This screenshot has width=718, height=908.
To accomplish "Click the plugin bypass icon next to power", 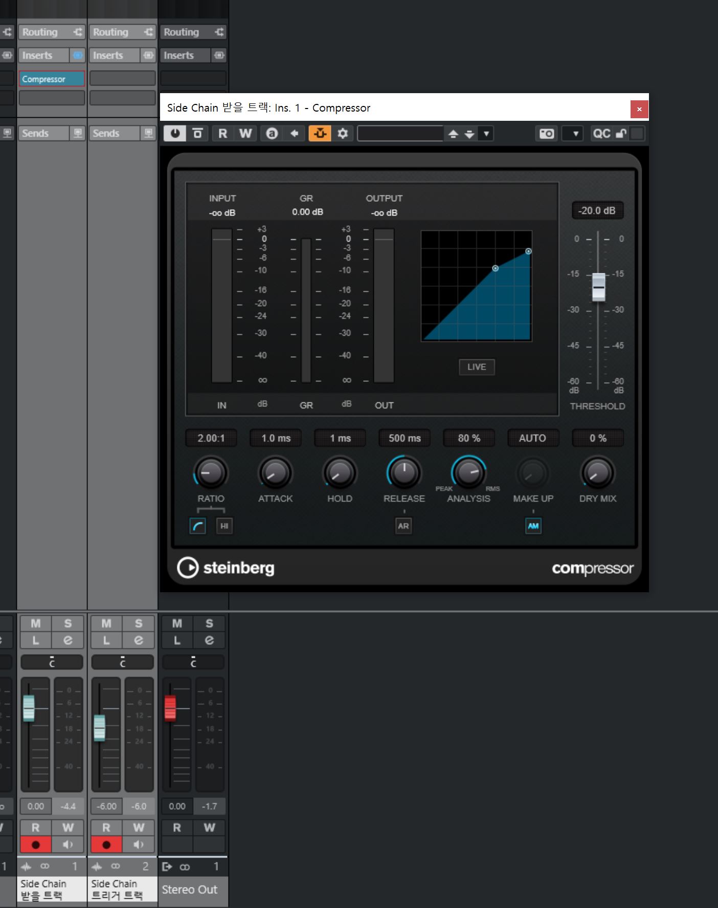I will click(197, 134).
